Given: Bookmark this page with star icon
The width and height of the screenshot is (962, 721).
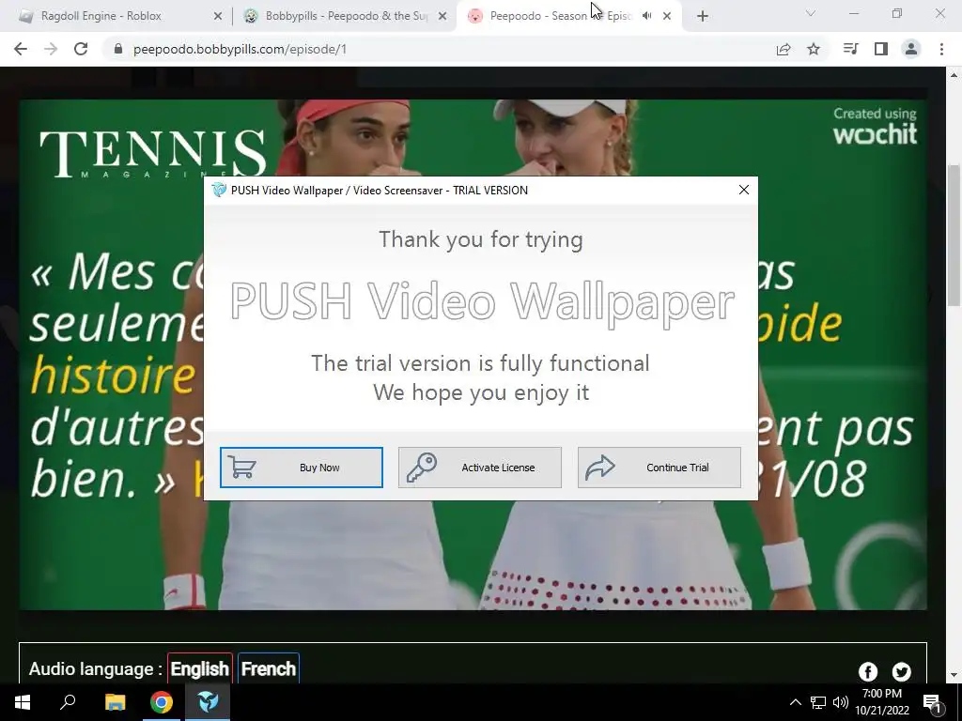Looking at the screenshot, I should coord(814,49).
